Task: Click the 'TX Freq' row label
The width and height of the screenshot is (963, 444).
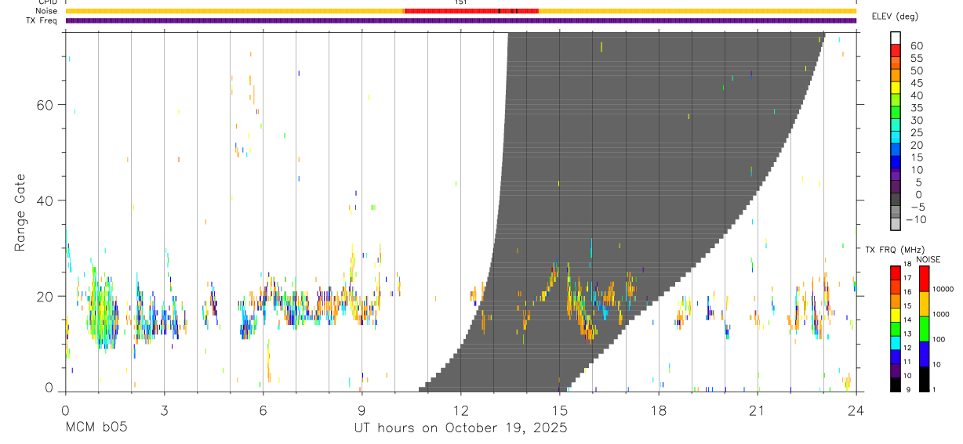Action: tap(41, 20)
